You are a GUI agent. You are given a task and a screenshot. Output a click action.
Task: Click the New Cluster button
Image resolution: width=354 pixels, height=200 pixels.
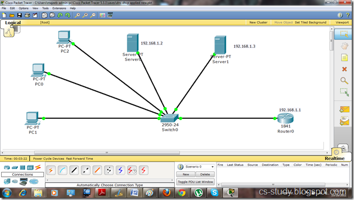coord(258,23)
